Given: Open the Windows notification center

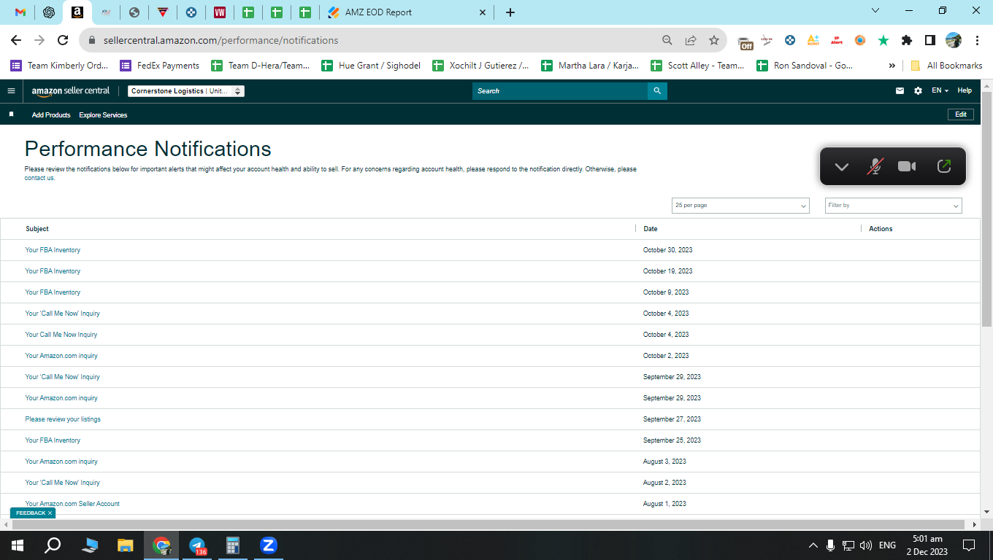Looking at the screenshot, I should [x=969, y=545].
